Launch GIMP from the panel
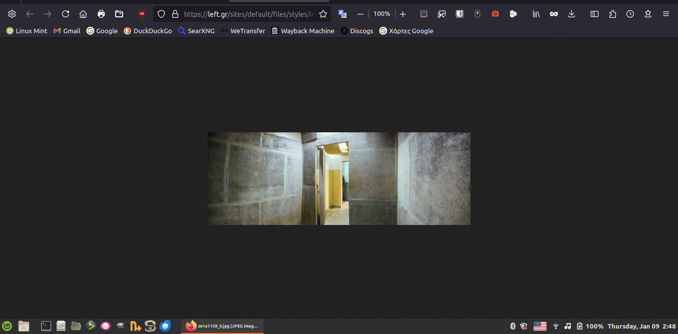 [x=120, y=326]
